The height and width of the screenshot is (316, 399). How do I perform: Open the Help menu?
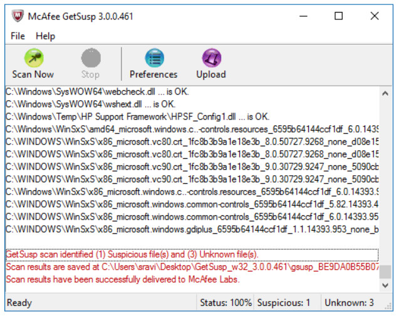click(x=45, y=36)
